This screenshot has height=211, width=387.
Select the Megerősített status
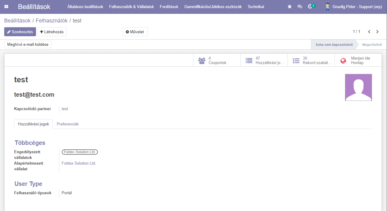click(x=372, y=45)
